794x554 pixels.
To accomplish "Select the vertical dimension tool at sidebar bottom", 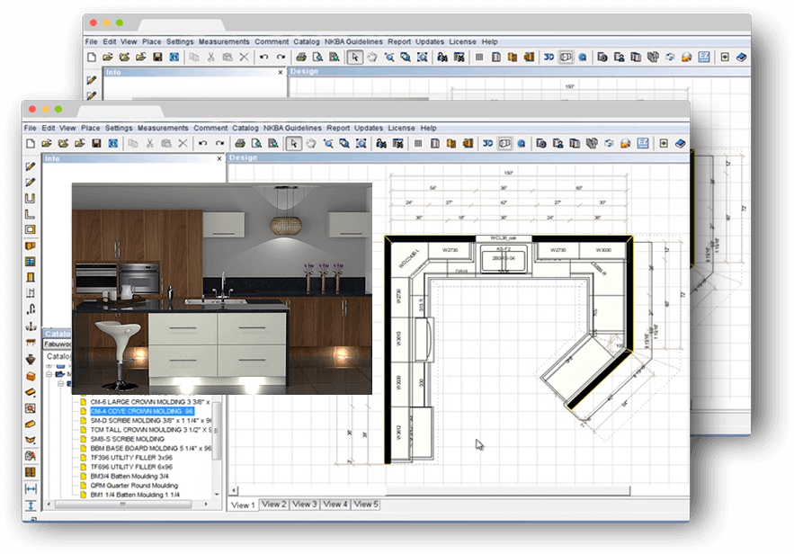I will (31, 505).
